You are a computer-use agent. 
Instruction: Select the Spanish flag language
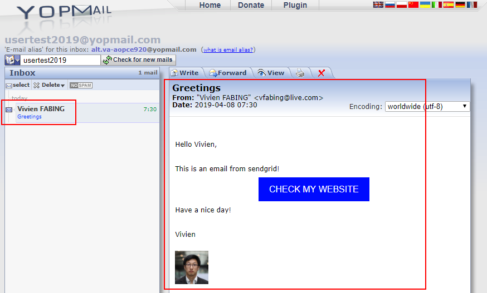[x=449, y=4]
